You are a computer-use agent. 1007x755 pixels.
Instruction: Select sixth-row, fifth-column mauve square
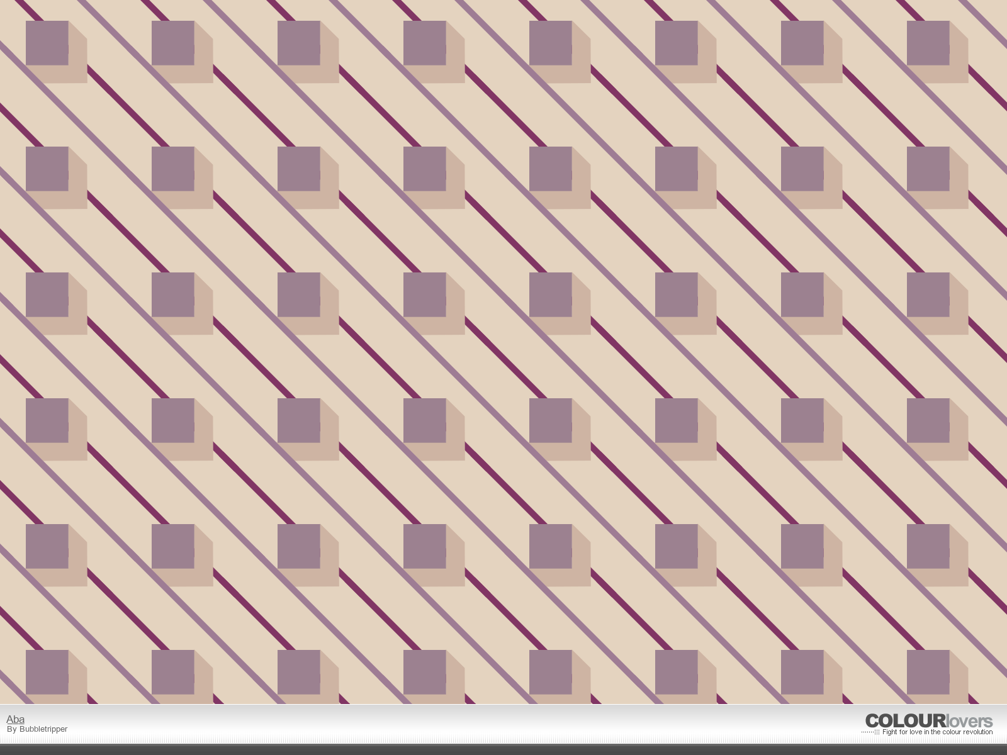551,672
